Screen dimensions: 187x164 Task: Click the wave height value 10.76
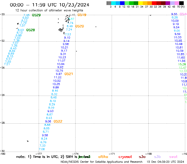pyautogui.click(x=59, y=71)
